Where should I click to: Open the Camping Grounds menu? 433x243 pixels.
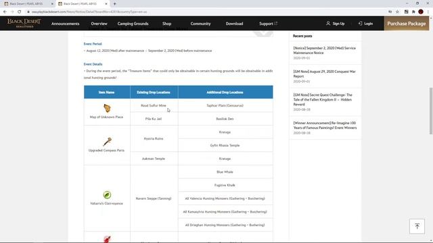pos(133,24)
